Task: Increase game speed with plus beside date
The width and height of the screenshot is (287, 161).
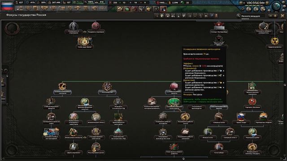Action: [x=267, y=3]
